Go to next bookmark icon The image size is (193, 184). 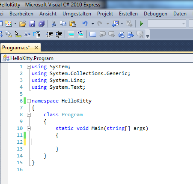(x=112, y=34)
